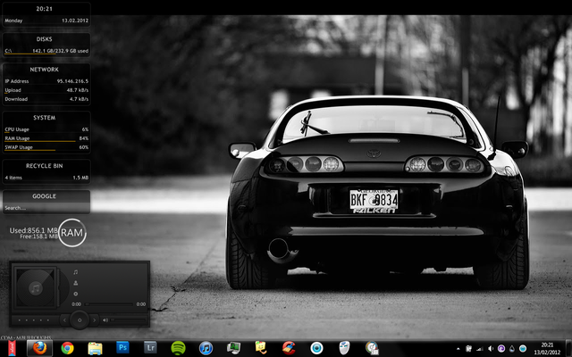This screenshot has height=357, width=572.
Task: Click the center play button on player widget
Action: point(80,320)
